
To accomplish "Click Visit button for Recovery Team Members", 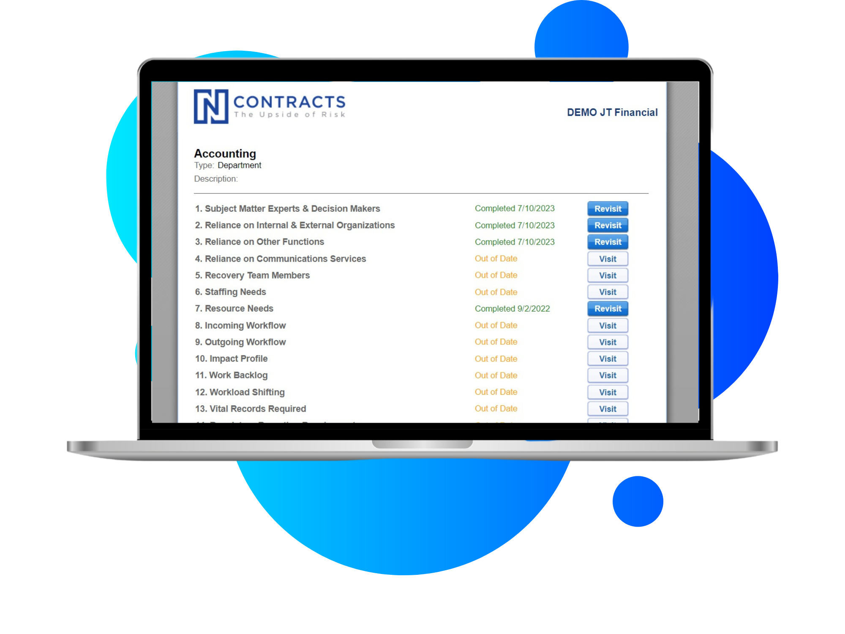I will (x=606, y=276).
